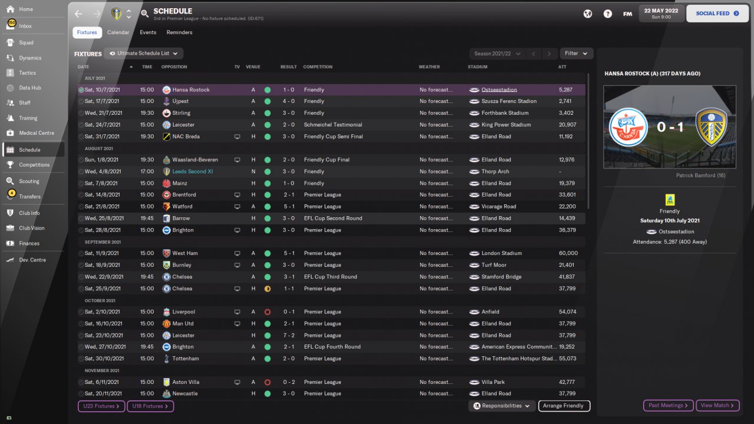Viewport: 754px width, 424px height.
Task: Open the help question mark icon
Action: (x=608, y=14)
